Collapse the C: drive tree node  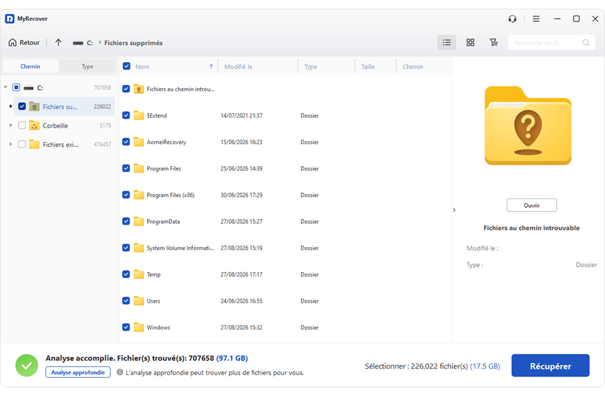5,87
